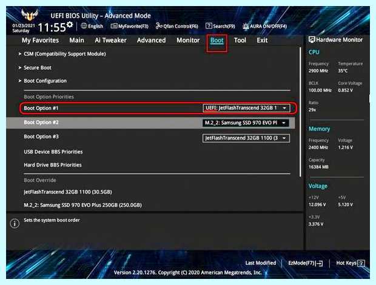
Task: Click the +12V reading 12.096 V
Action: pyautogui.click(x=317, y=205)
